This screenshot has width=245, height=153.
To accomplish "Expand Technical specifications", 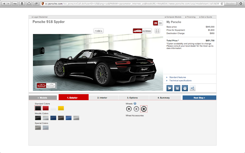I will click(180, 81).
